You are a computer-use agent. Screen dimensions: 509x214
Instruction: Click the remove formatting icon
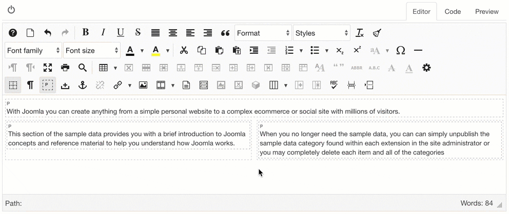tap(360, 33)
